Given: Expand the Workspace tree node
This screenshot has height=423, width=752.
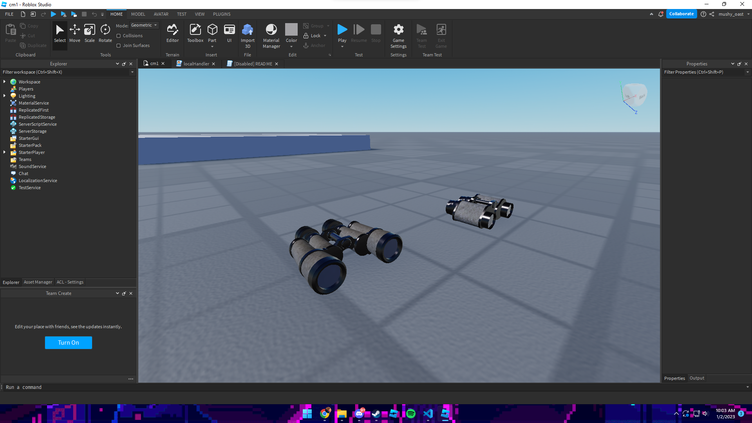Looking at the screenshot, I should 4,82.
